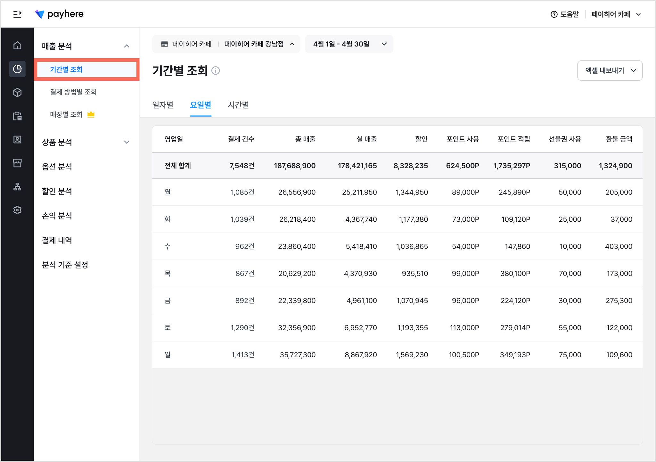This screenshot has height=462, width=656.
Task: Click the 전체 합계 row label
Action: pos(178,166)
